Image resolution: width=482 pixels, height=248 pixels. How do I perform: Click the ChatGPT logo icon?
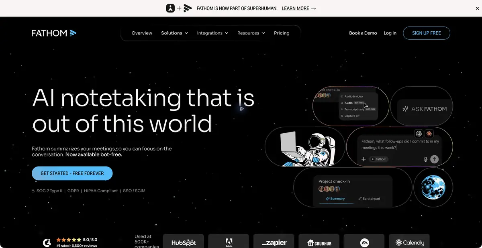(419, 134)
